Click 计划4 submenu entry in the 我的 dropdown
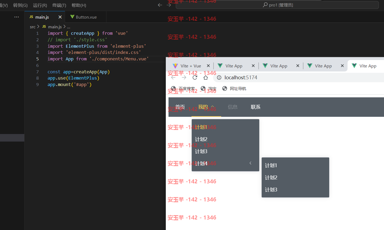 pyautogui.click(x=225, y=163)
